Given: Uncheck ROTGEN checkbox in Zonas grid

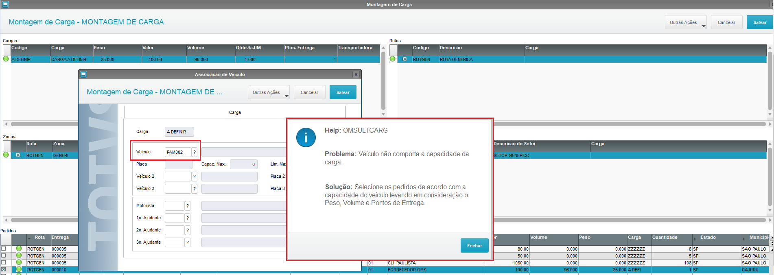Looking at the screenshot, I should [18, 155].
